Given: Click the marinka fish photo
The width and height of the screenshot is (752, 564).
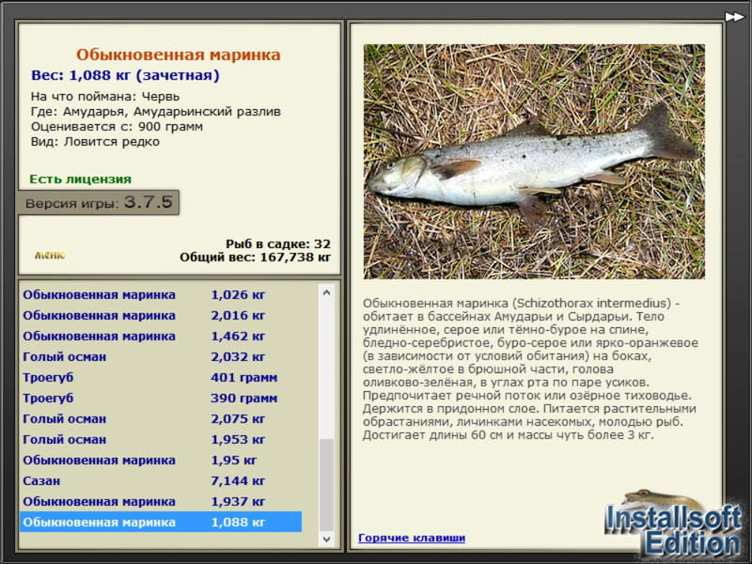Looking at the screenshot, I should click(534, 162).
